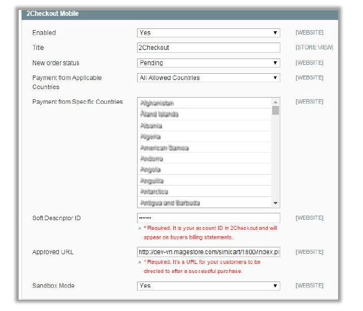The height and width of the screenshot is (311, 363).
Task: Click the Approved URL hint triangle
Action: pyautogui.click(x=139, y=262)
